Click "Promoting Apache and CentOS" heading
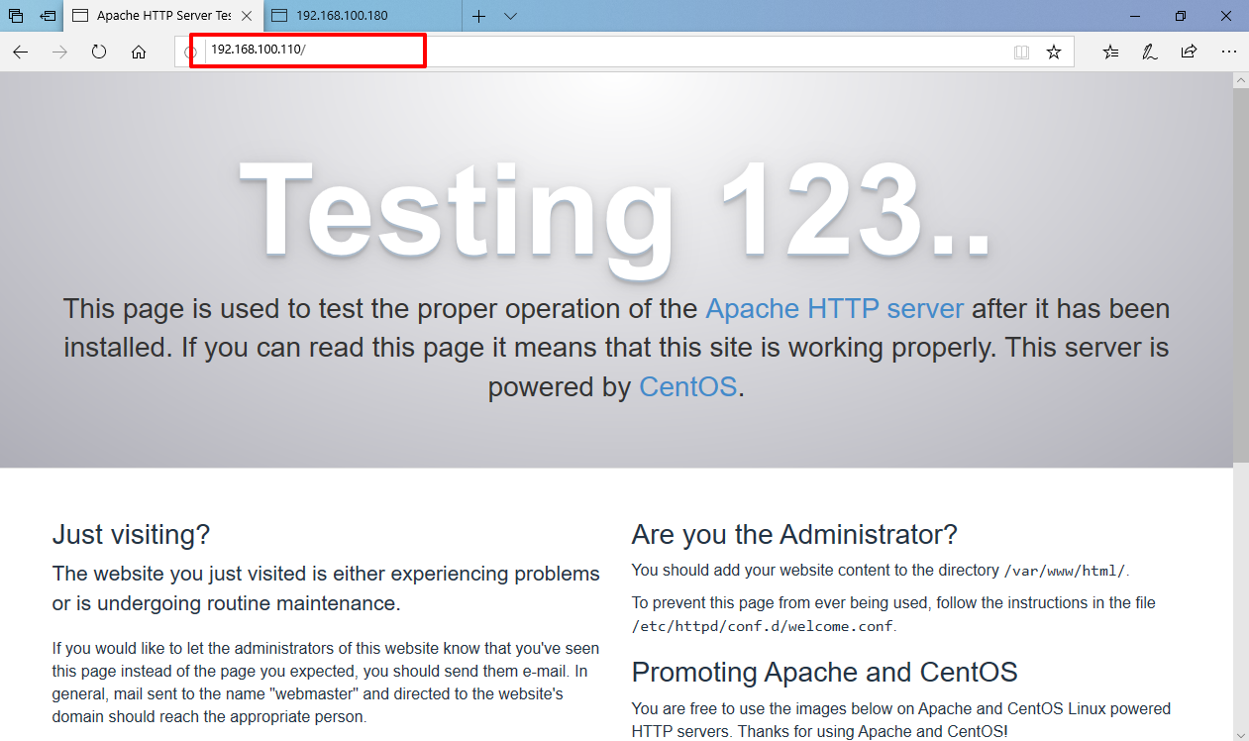This screenshot has height=741, width=1249. [x=824, y=672]
